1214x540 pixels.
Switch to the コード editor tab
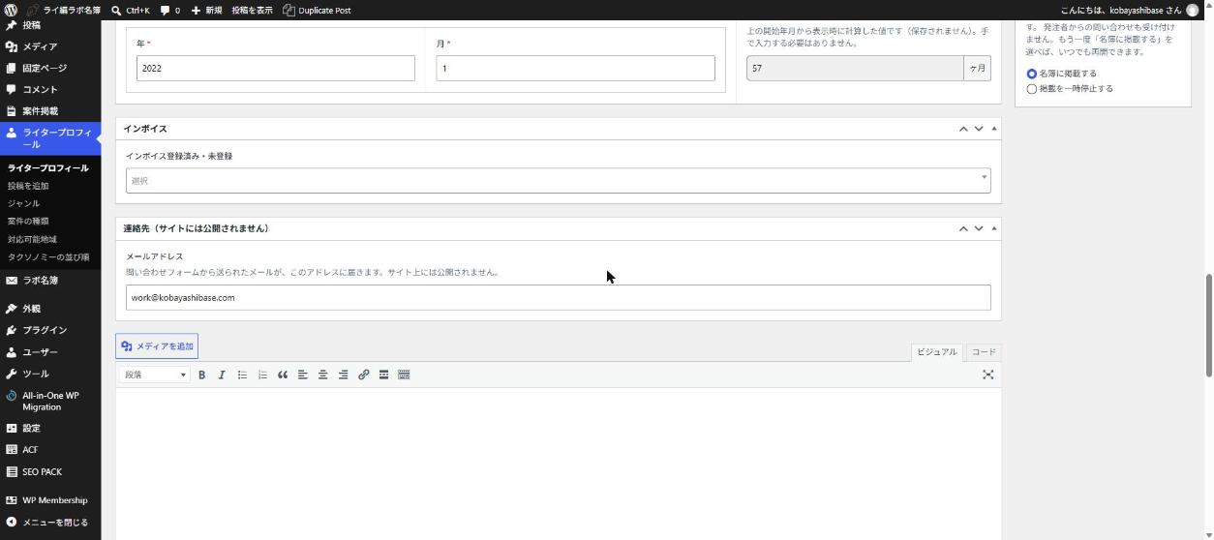click(983, 352)
